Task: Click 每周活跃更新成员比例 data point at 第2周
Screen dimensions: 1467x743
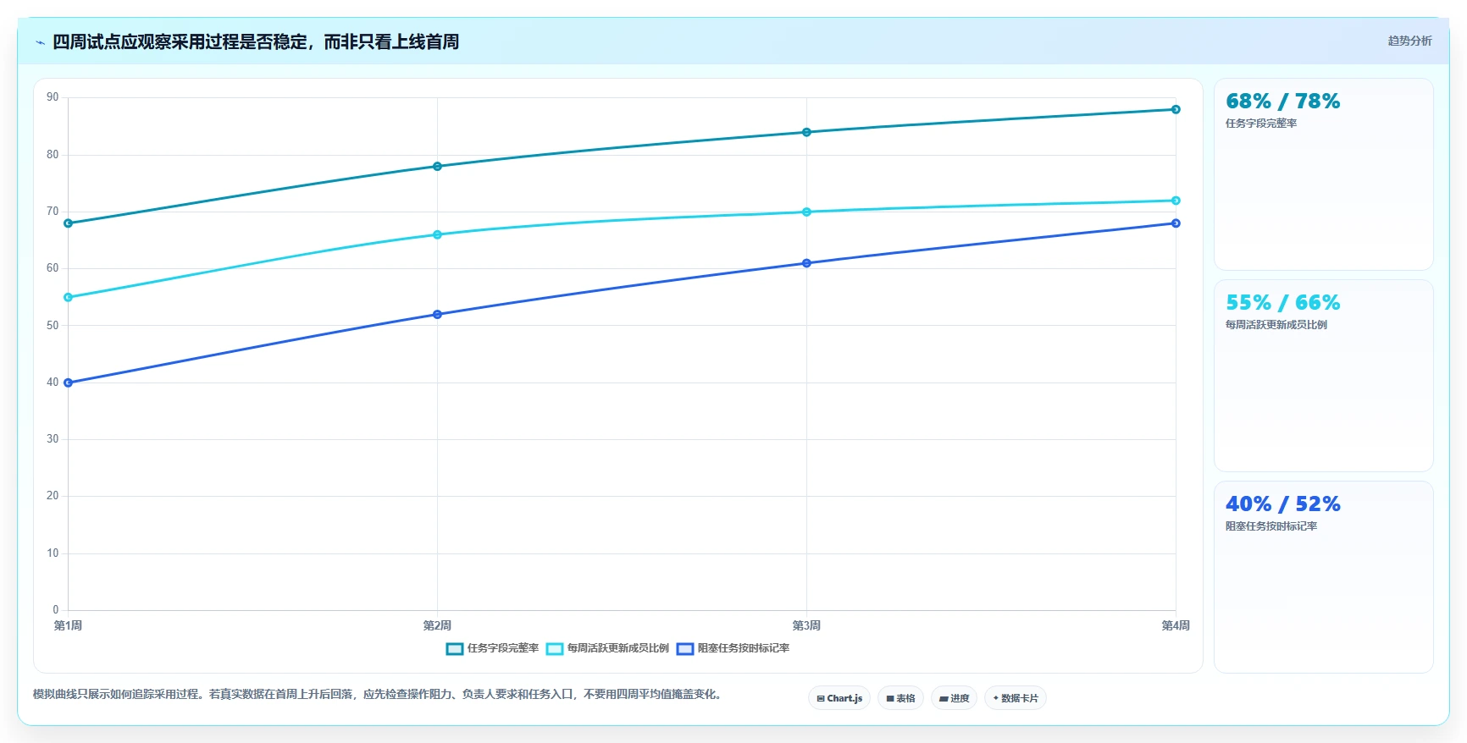Action: click(x=437, y=234)
